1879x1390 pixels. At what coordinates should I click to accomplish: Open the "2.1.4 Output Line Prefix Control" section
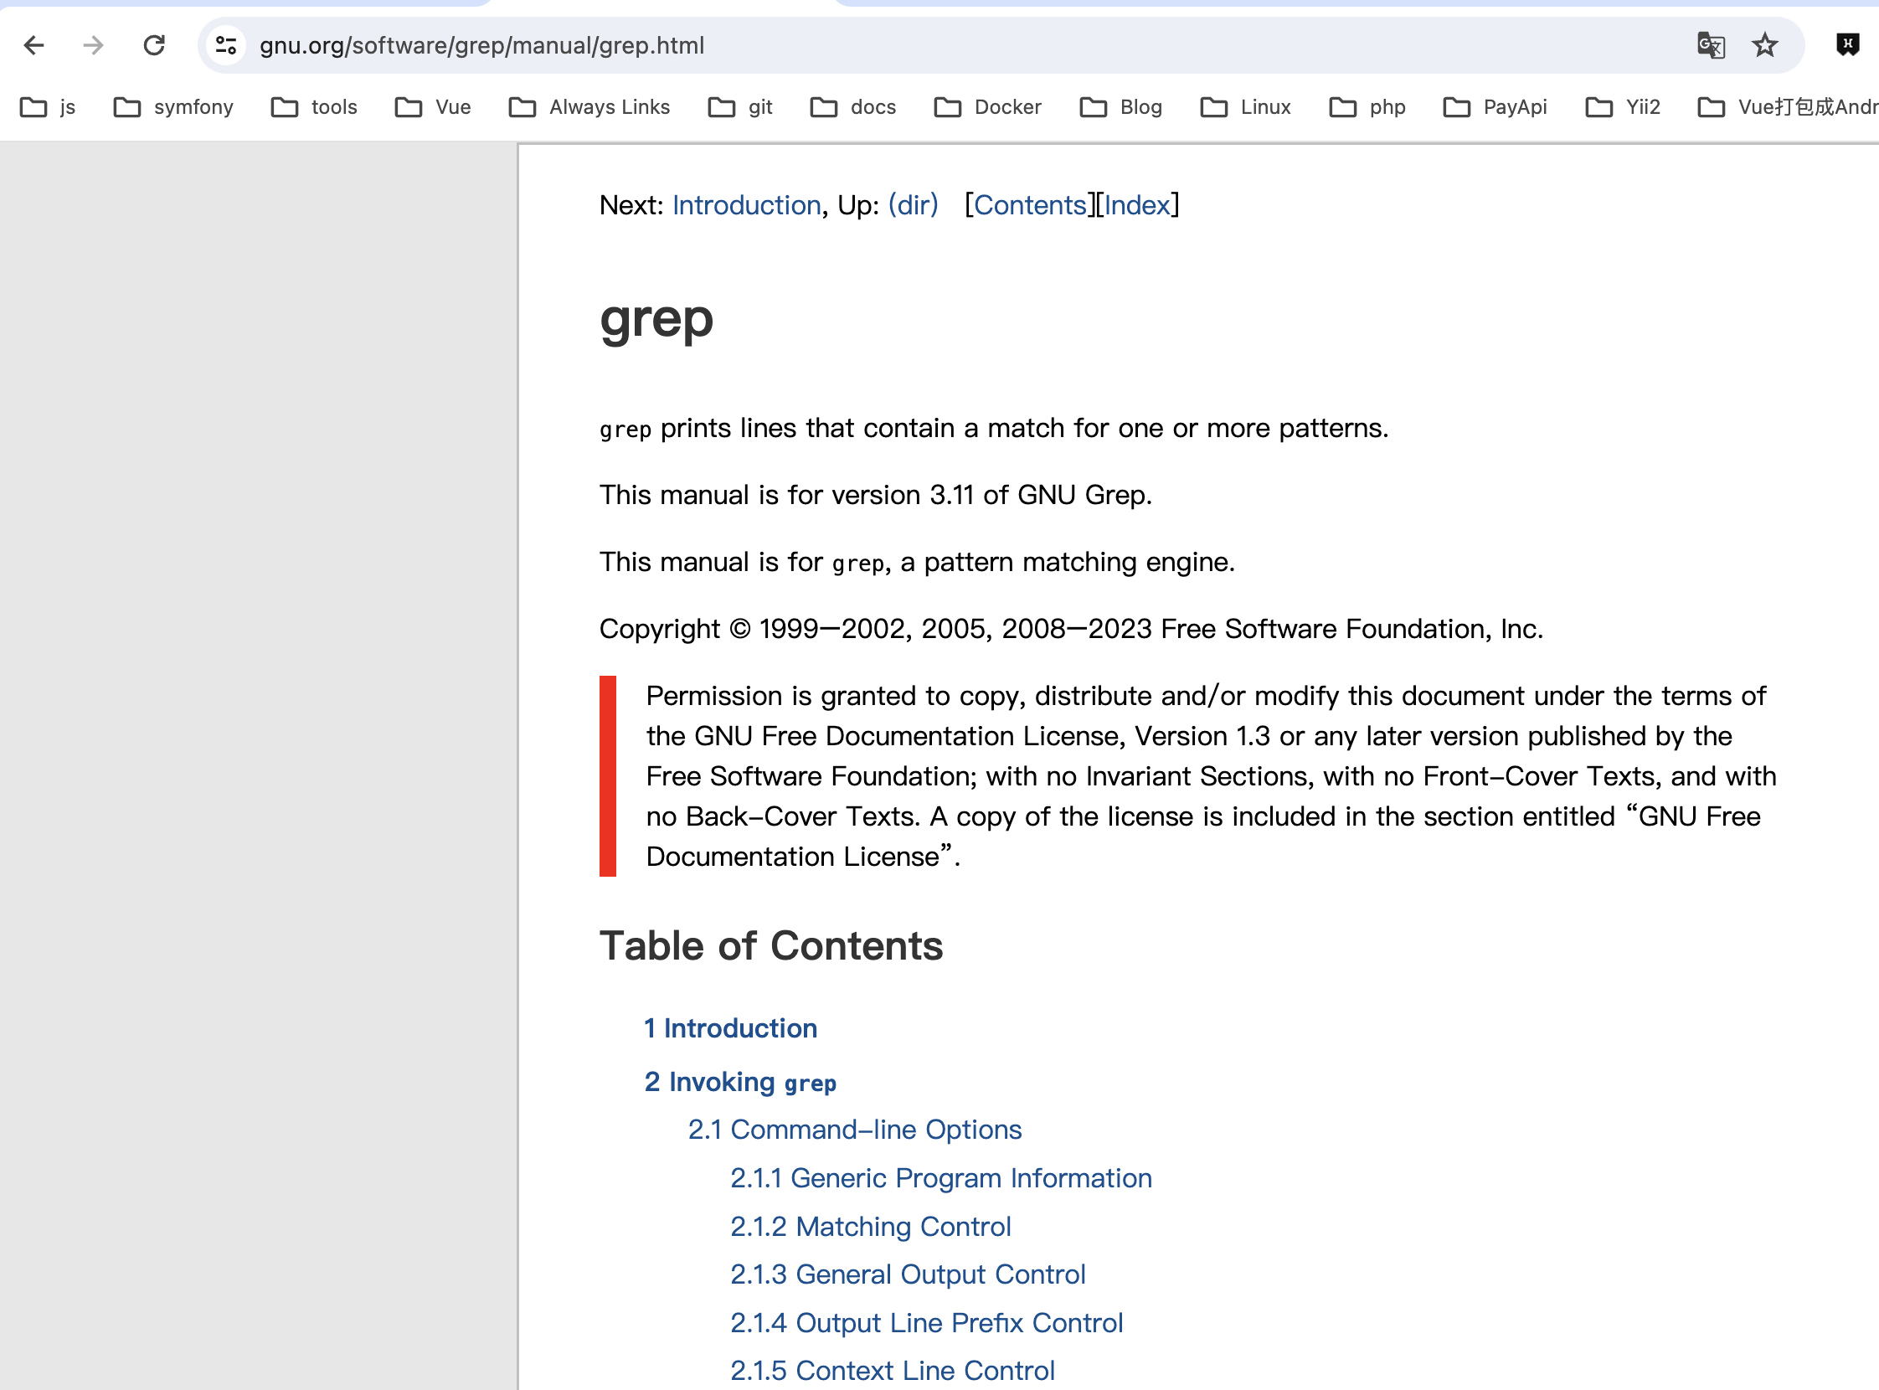925,1323
